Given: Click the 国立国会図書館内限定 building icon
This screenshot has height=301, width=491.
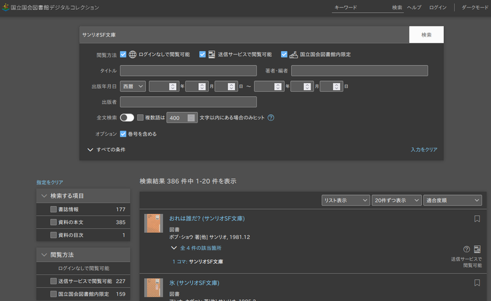Looking at the screenshot, I should pos(293,54).
